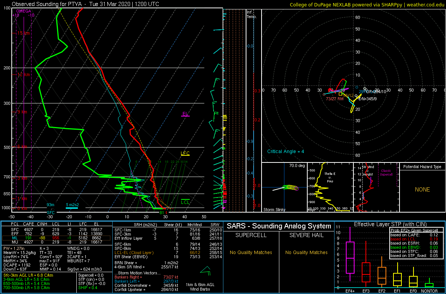The image size is (446, 294).
Task: Select the green based on EBWD probability
Action: click(x=415, y=248)
